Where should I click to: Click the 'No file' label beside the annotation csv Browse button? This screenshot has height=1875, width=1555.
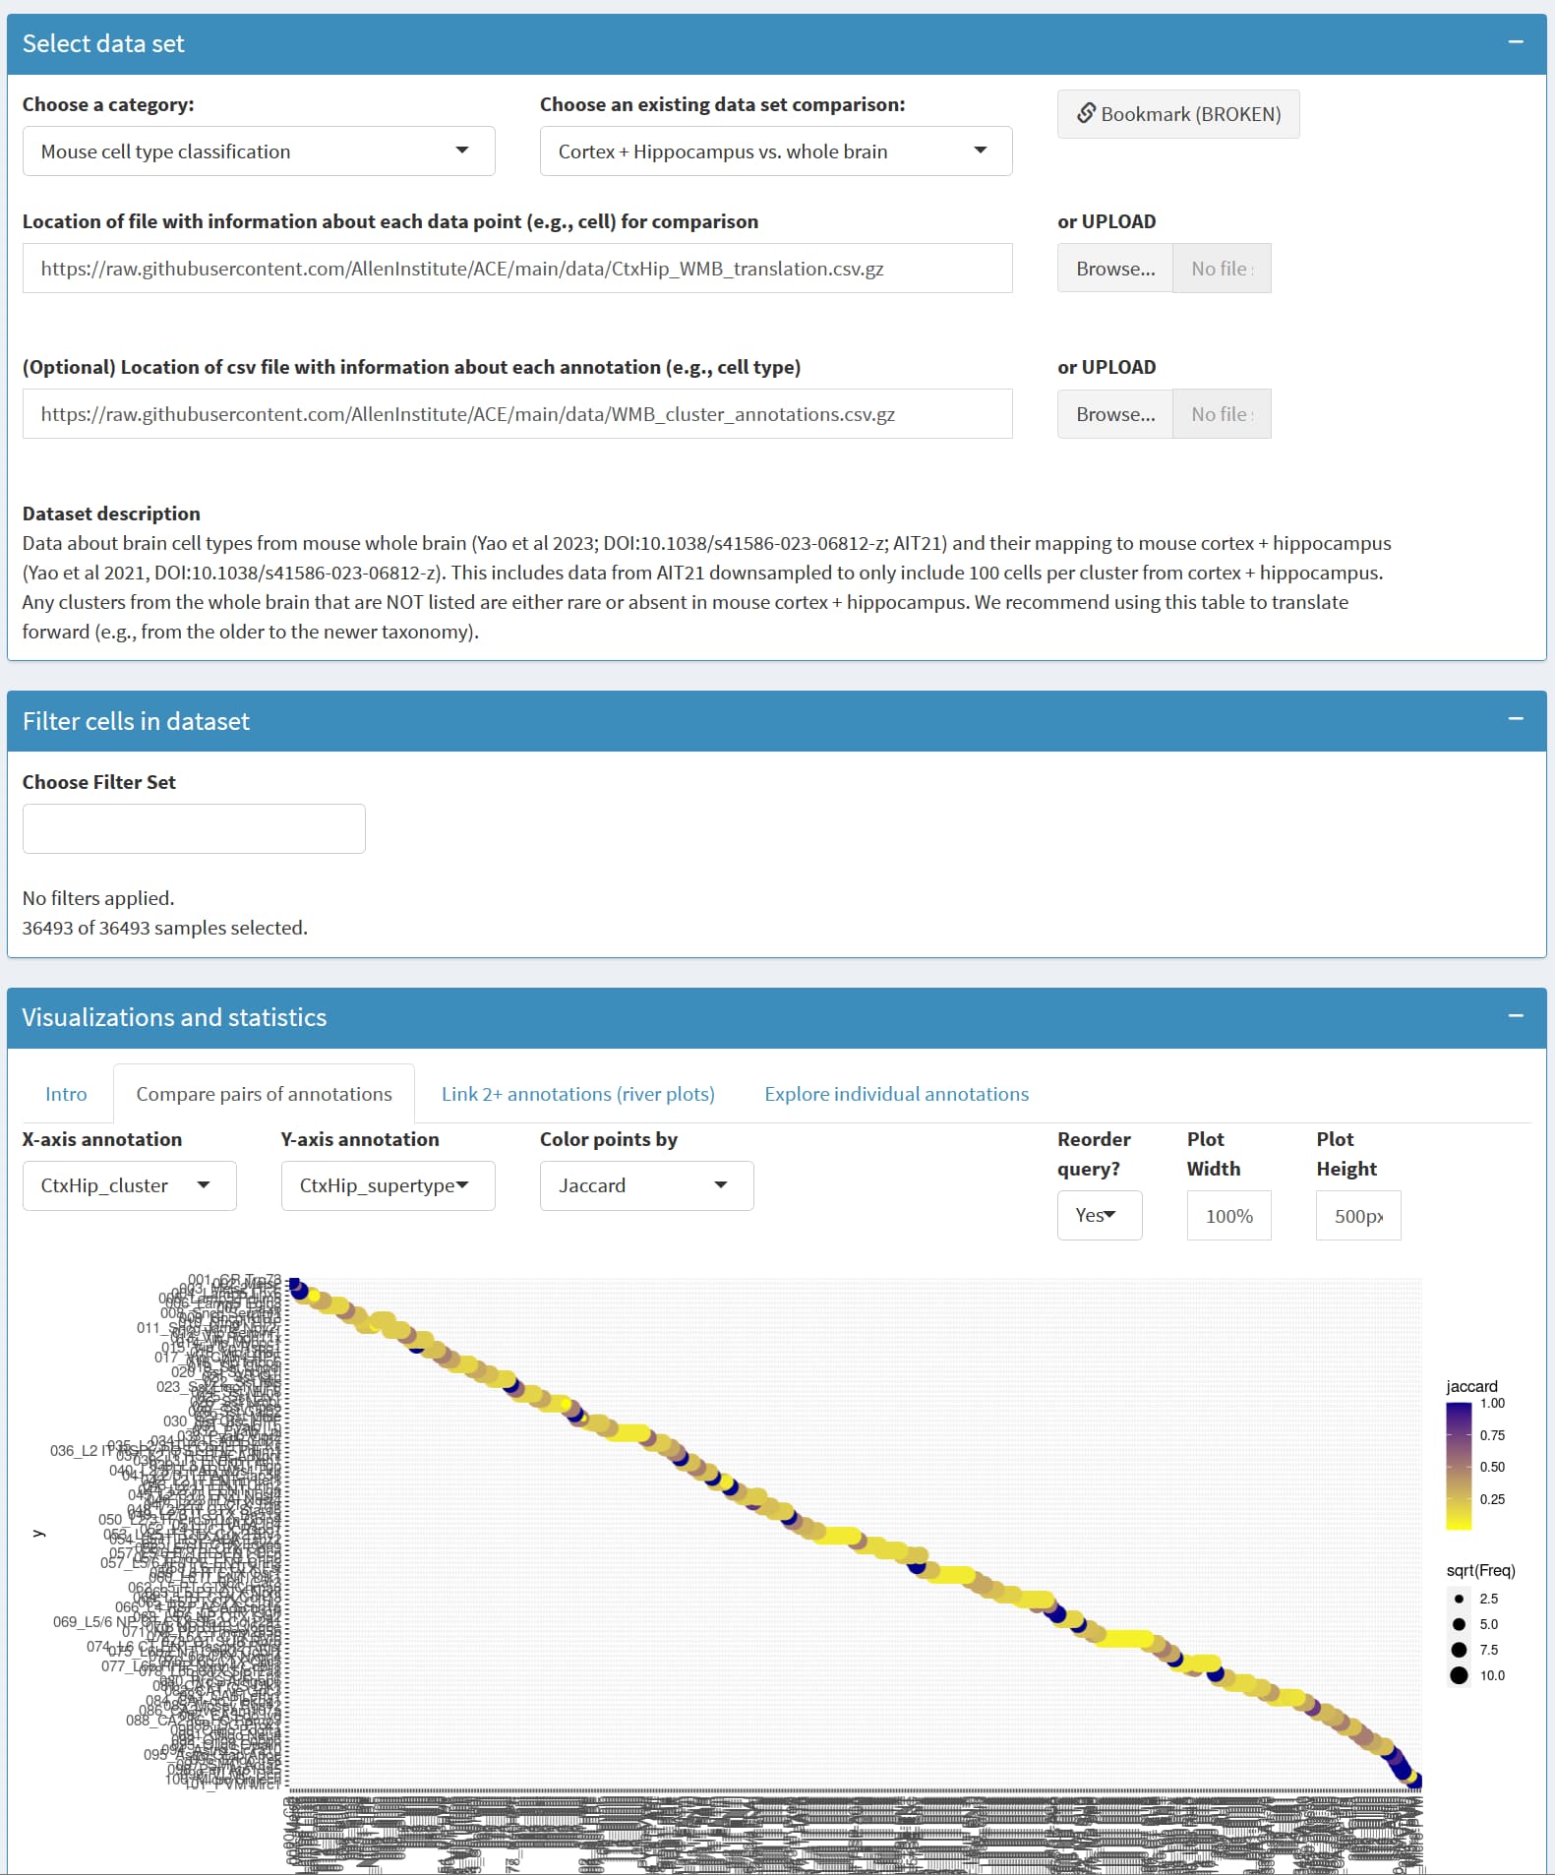click(1223, 414)
